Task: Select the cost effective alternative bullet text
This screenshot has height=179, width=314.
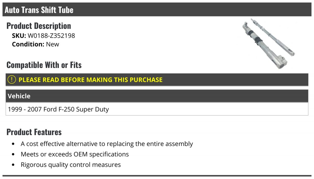Action: [107, 144]
